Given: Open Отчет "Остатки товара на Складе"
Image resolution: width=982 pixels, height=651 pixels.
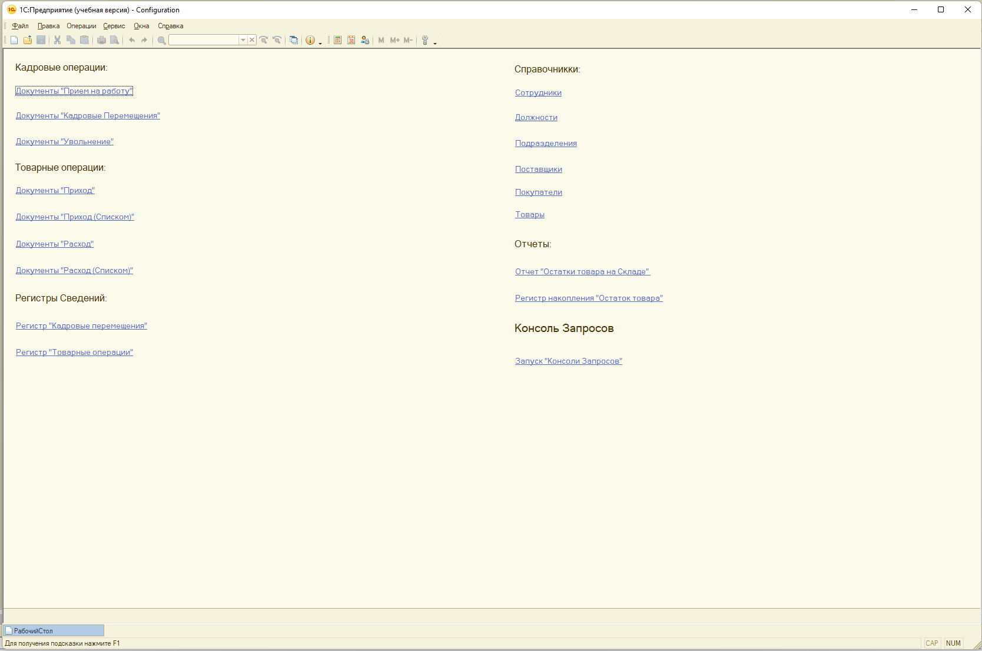Looking at the screenshot, I should click(582, 271).
